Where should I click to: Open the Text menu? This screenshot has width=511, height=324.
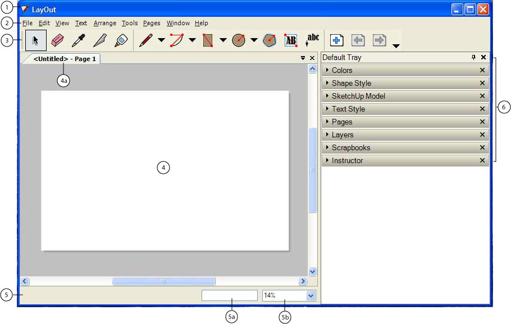[x=81, y=23]
